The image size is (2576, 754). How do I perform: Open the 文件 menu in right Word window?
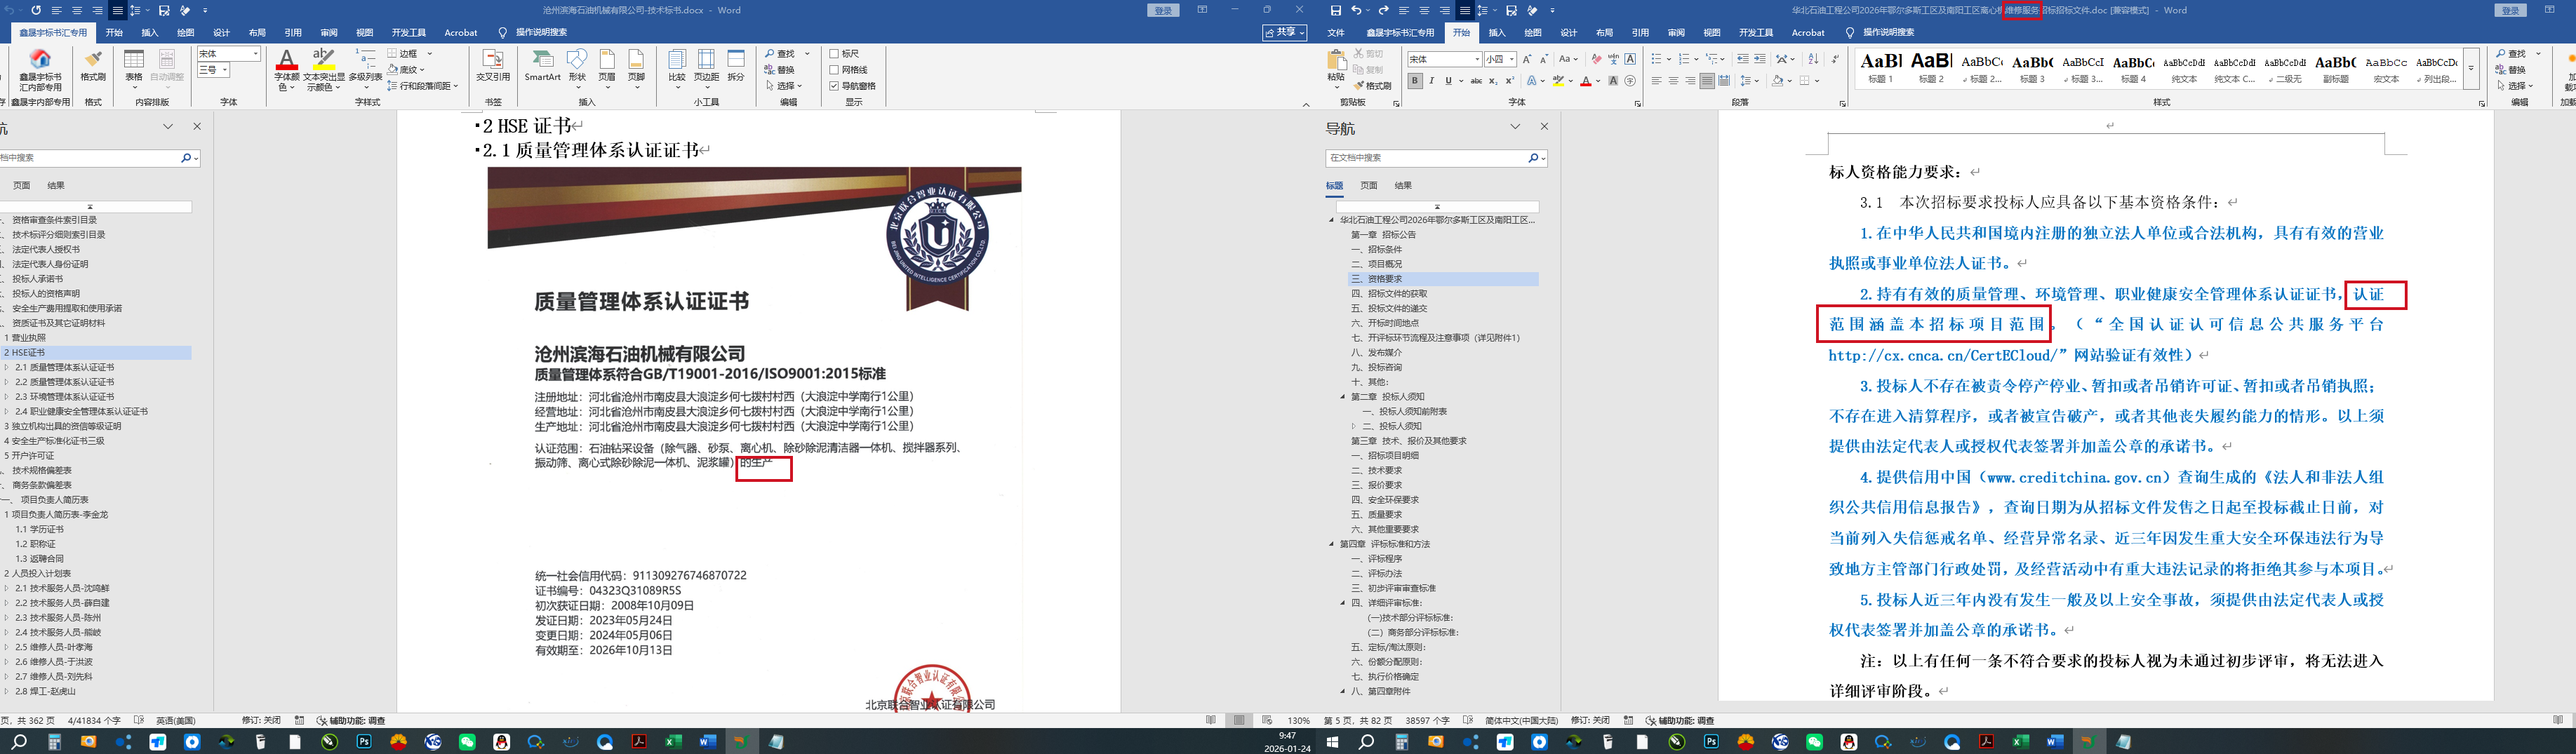[1336, 32]
